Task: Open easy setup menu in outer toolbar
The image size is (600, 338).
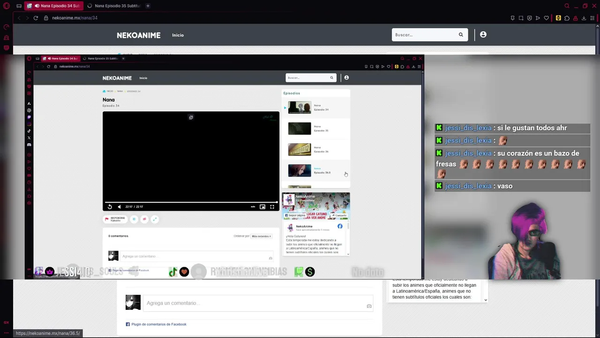Action: [592, 18]
